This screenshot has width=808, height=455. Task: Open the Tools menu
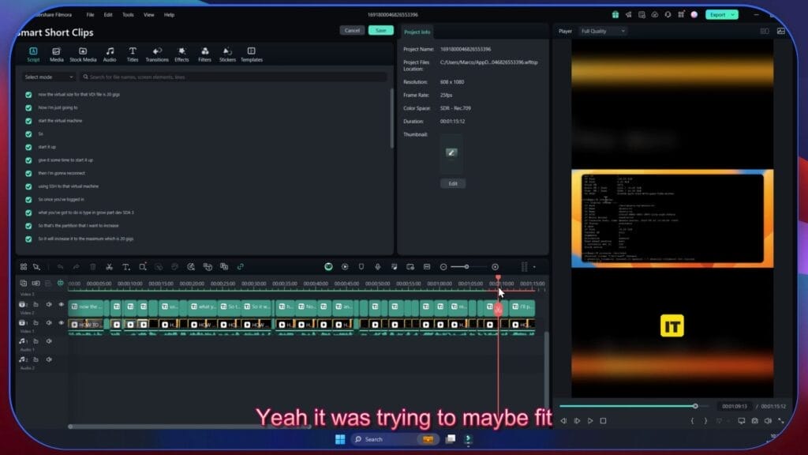pos(128,13)
